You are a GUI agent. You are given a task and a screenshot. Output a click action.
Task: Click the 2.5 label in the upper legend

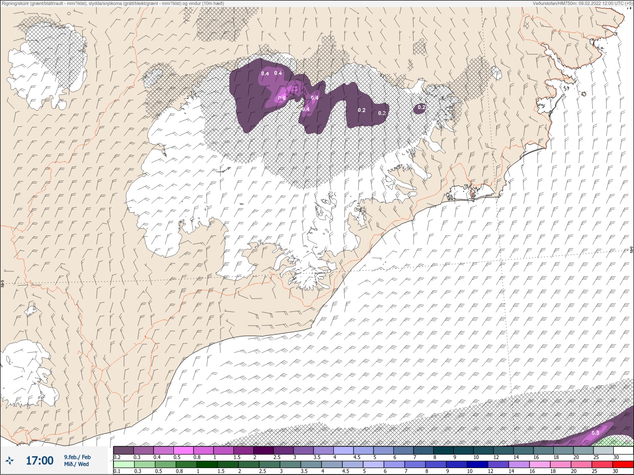tap(277, 457)
